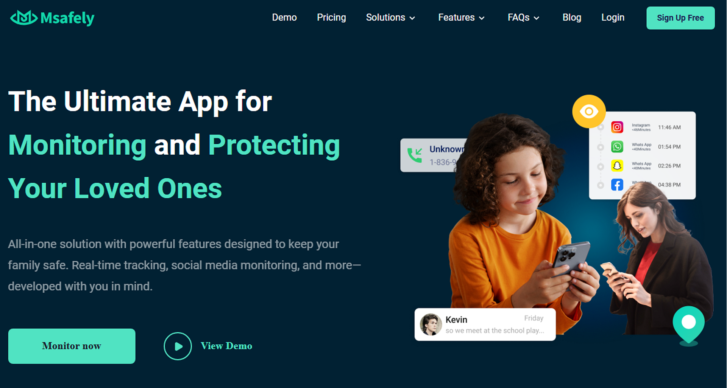Screen dimensions: 727x388
Task: Click the Facebook icon in activity list
Action: click(617, 185)
